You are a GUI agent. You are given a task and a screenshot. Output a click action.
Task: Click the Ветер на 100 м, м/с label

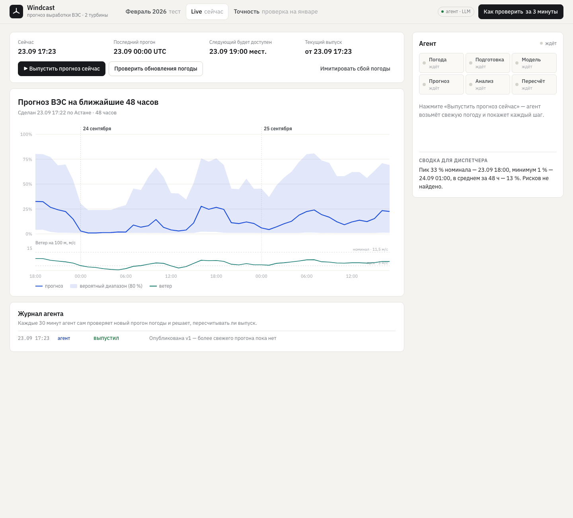click(x=55, y=243)
